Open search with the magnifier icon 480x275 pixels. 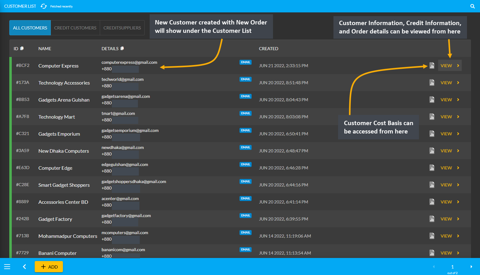tap(473, 6)
